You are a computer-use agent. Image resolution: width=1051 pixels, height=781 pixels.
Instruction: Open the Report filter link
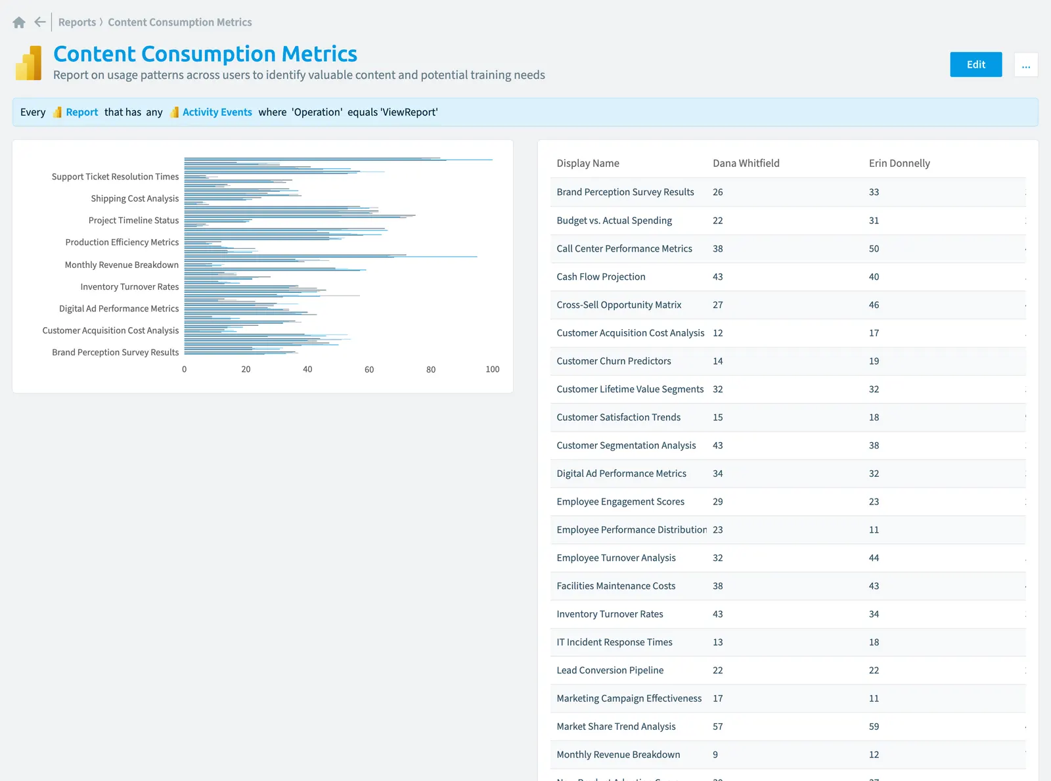click(x=81, y=112)
